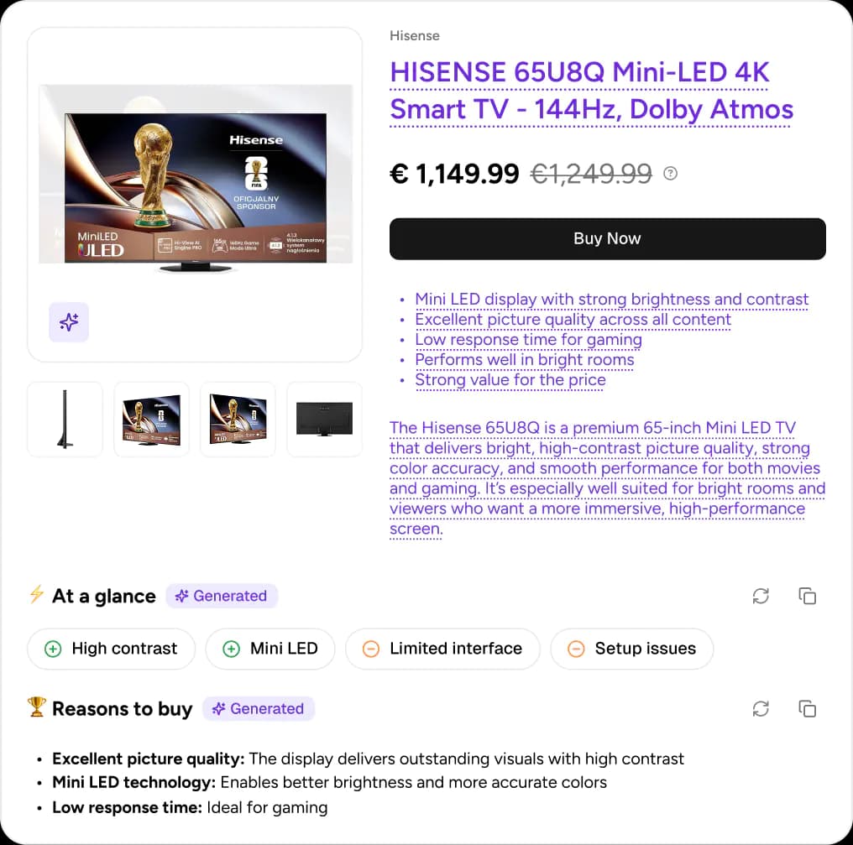Toggle the Mini LED tag
This screenshot has height=845, width=853.
point(270,649)
